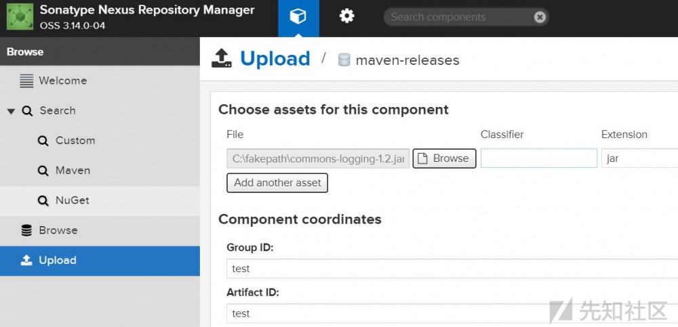Select the Upload sidebar item
The height and width of the screenshot is (327, 678).
click(100, 261)
